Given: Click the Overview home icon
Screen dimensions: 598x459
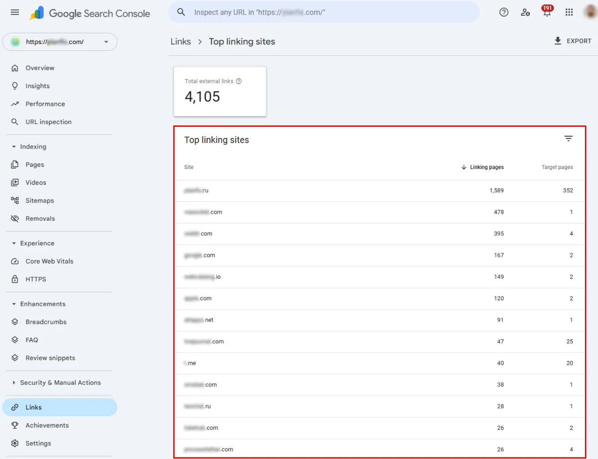Looking at the screenshot, I should point(15,68).
